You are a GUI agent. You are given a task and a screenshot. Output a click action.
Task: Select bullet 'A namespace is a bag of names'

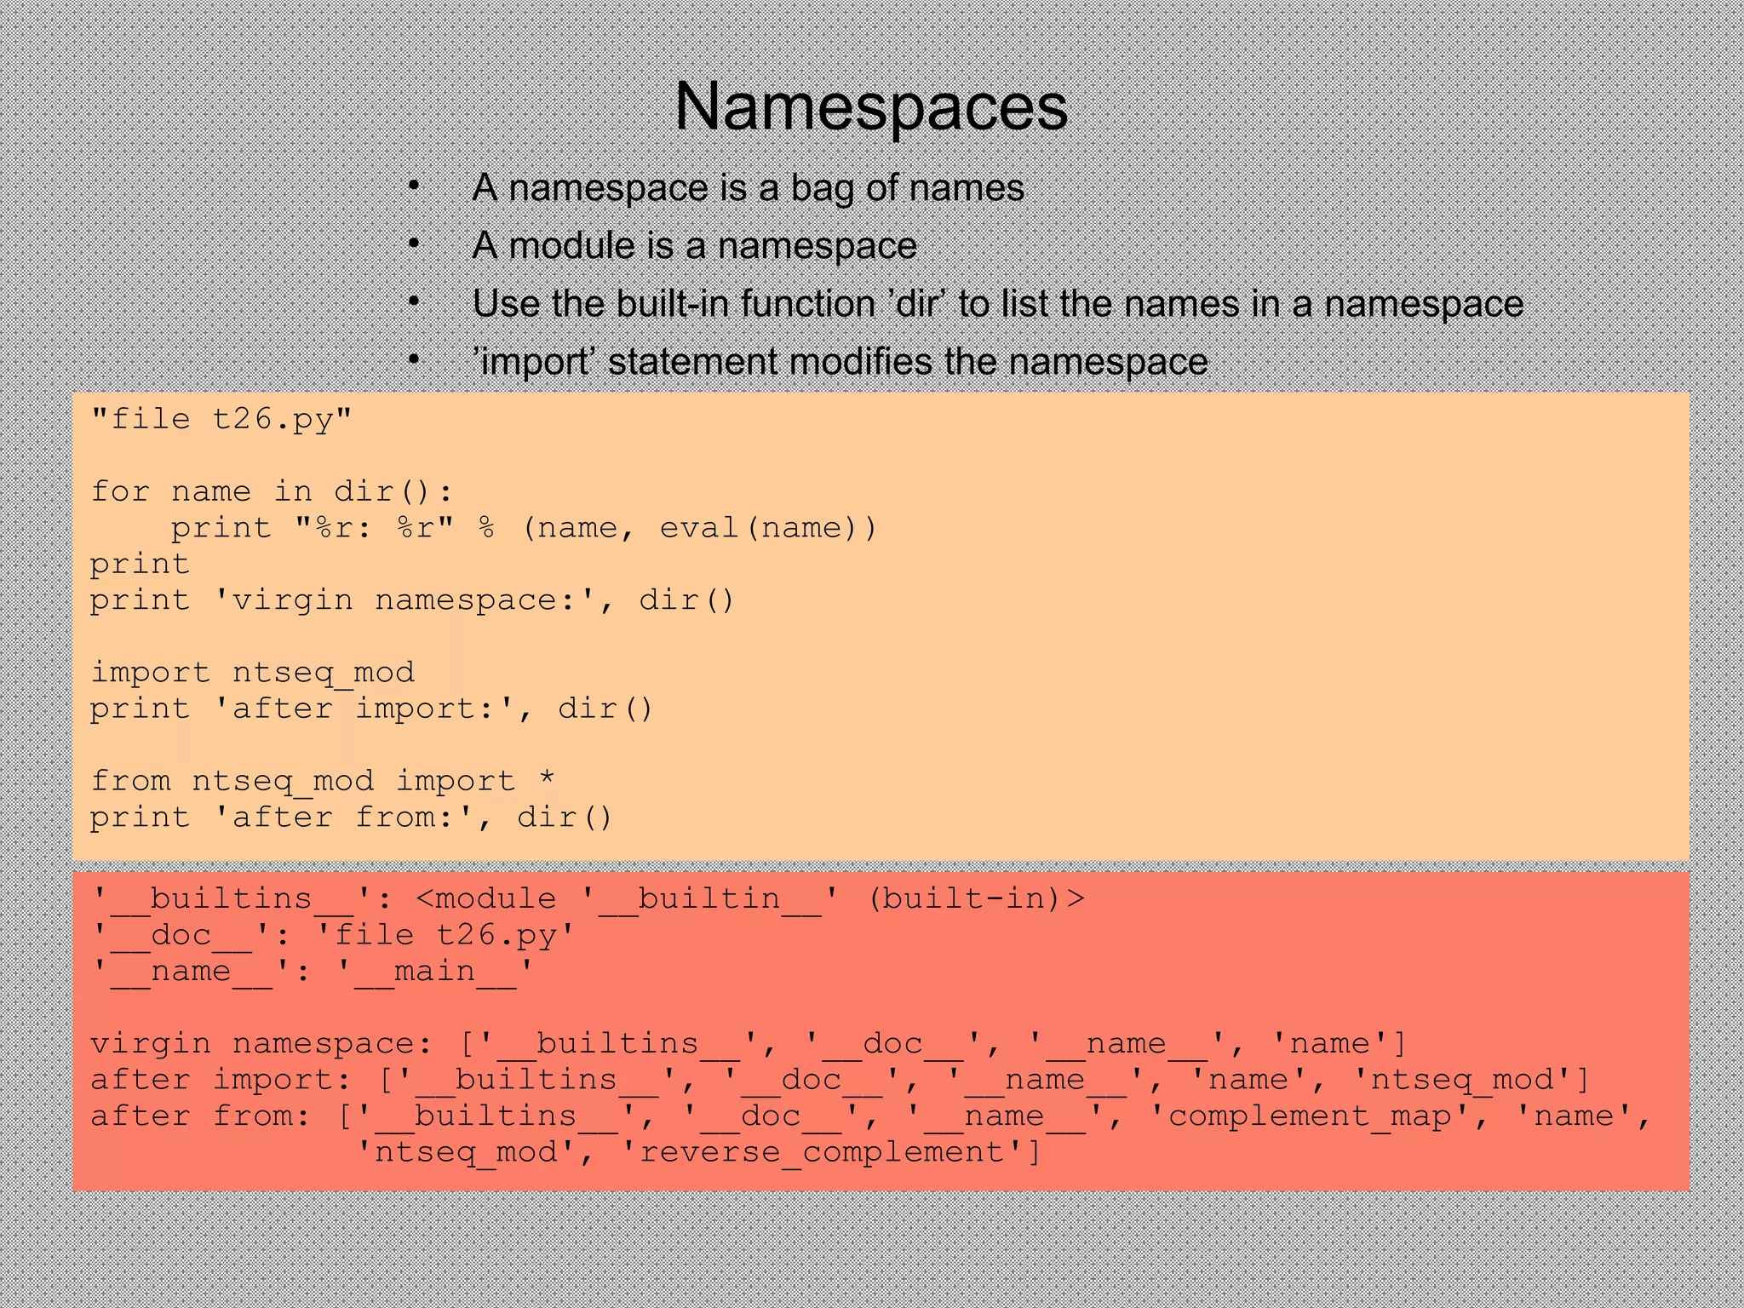(748, 188)
